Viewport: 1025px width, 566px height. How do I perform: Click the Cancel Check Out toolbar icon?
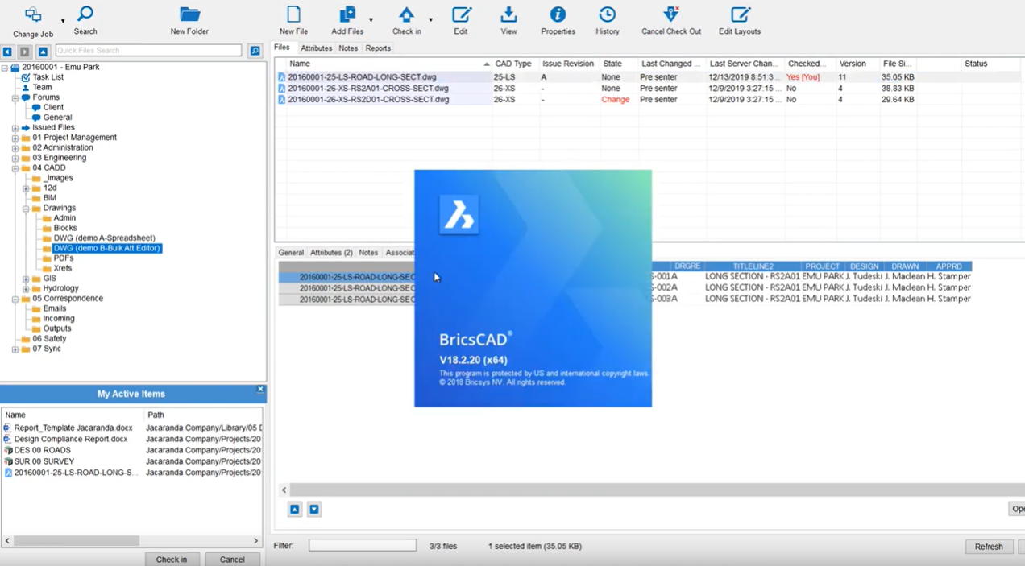671,14
